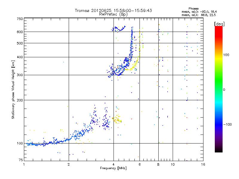This screenshot has width=239, height=179.
Task: Click the y-axis label '200'
Action: click(x=20, y=100)
